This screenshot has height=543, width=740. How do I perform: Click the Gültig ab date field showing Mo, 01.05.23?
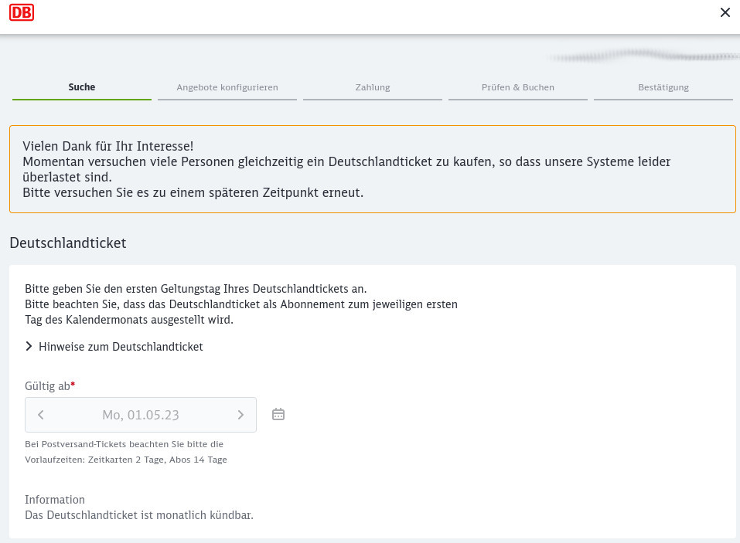click(140, 414)
